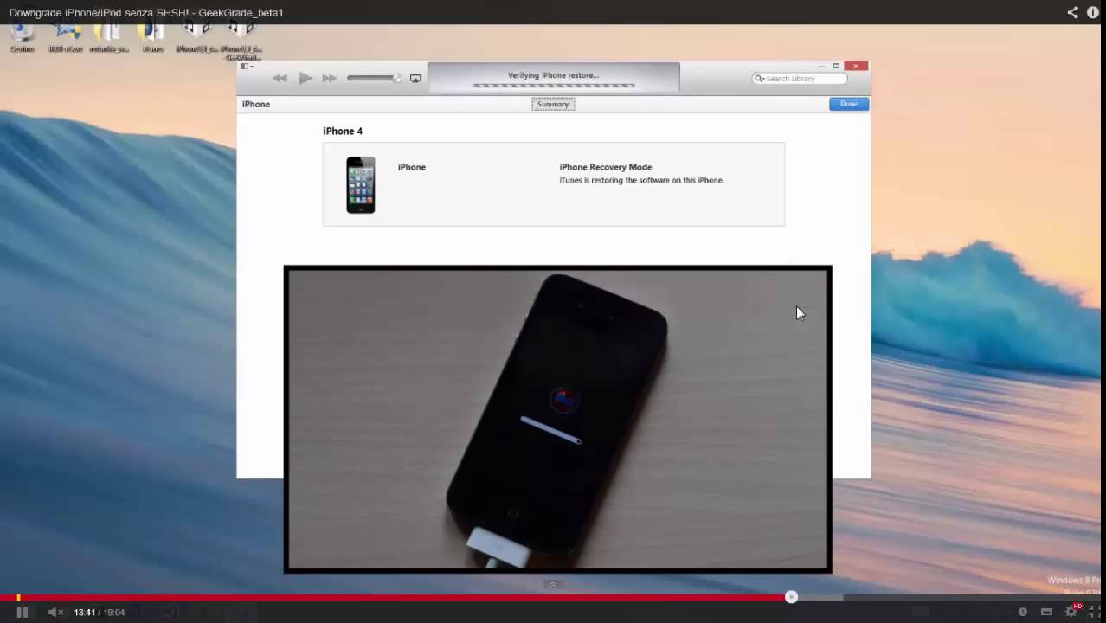Click the 13:41 / 19:04 time display
This screenshot has width=1106, height=623.
[x=100, y=612]
